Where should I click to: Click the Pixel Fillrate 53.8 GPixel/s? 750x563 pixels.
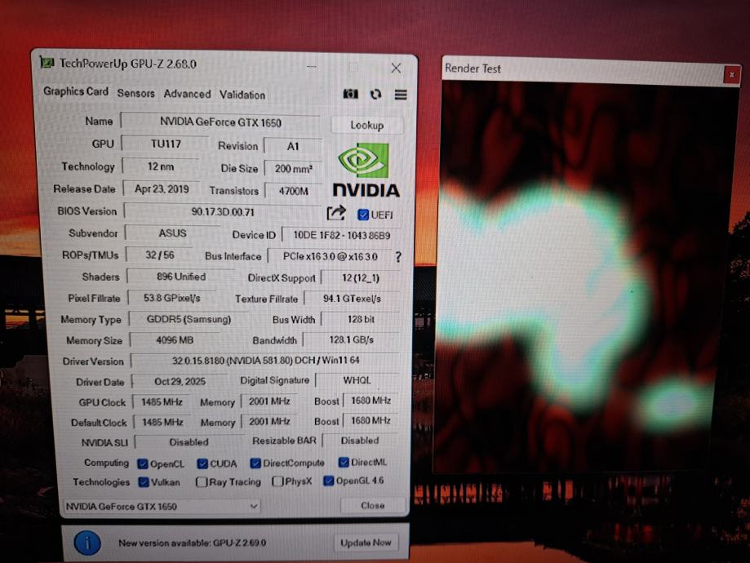click(x=171, y=298)
